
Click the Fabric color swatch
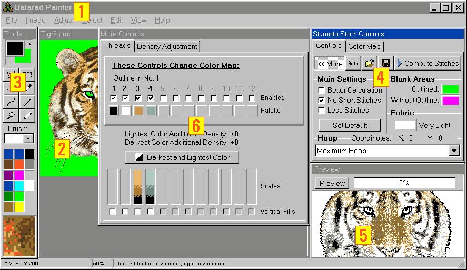click(405, 125)
